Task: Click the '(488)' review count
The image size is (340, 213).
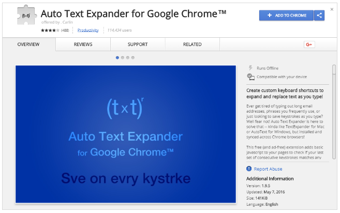Action: (x=65, y=31)
